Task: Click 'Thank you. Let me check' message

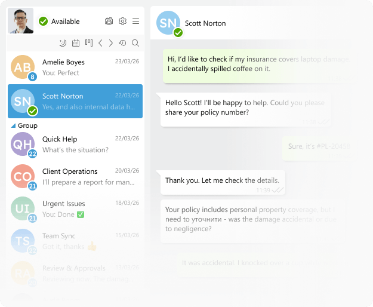Action: click(x=223, y=183)
